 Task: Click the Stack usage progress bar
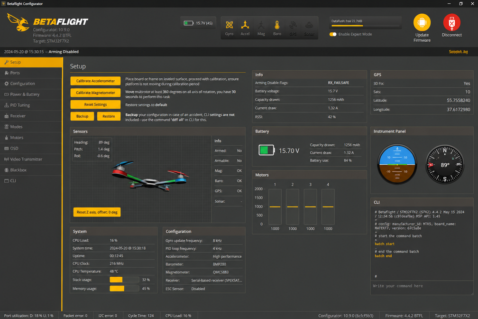point(124,280)
